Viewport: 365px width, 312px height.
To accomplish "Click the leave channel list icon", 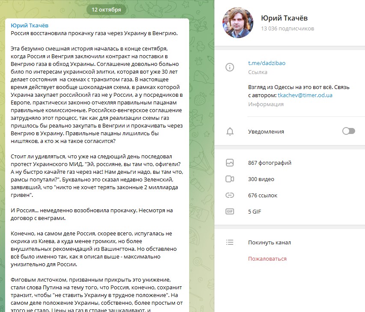I will click(230, 243).
